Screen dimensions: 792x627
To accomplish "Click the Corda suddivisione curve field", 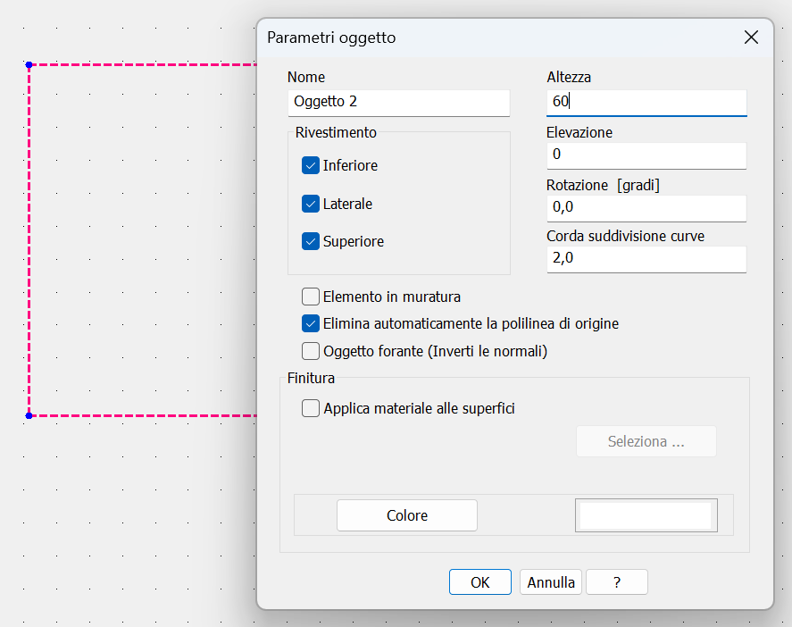I will [x=646, y=259].
